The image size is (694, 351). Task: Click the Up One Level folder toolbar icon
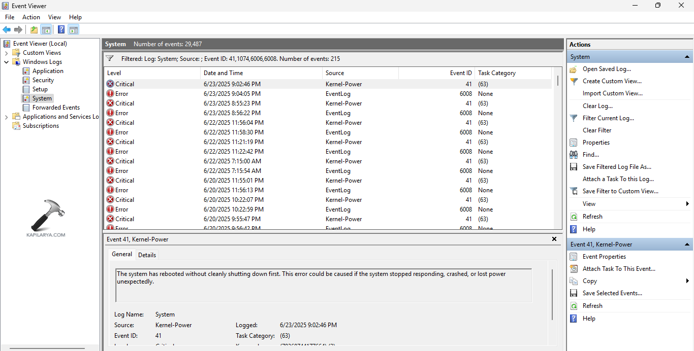34,29
